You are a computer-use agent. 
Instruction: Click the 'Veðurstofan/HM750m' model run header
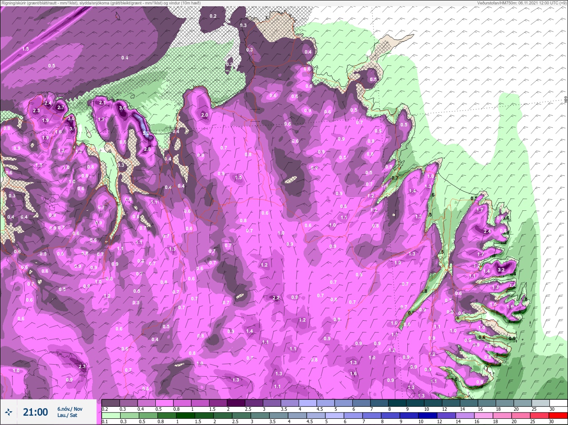coord(522,3)
